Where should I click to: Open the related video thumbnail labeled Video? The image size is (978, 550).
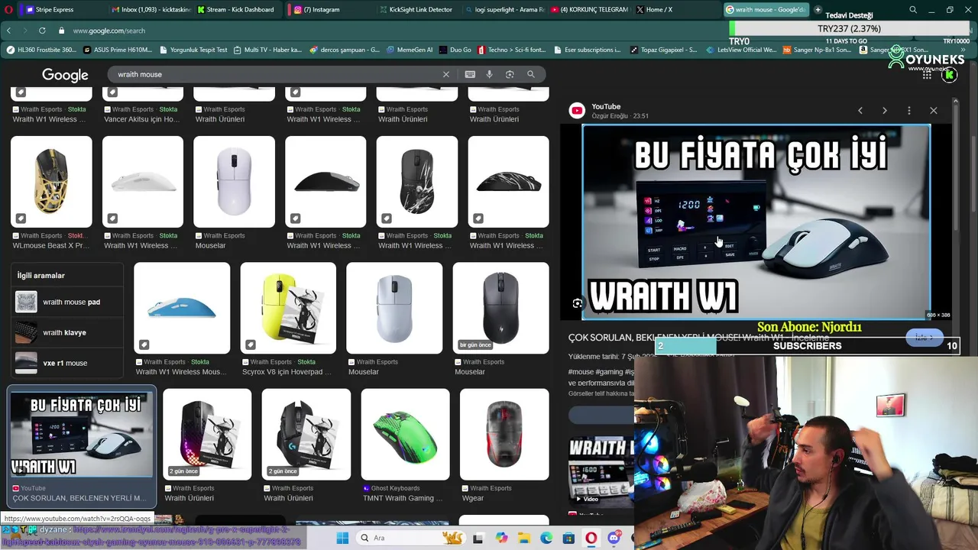(601, 472)
